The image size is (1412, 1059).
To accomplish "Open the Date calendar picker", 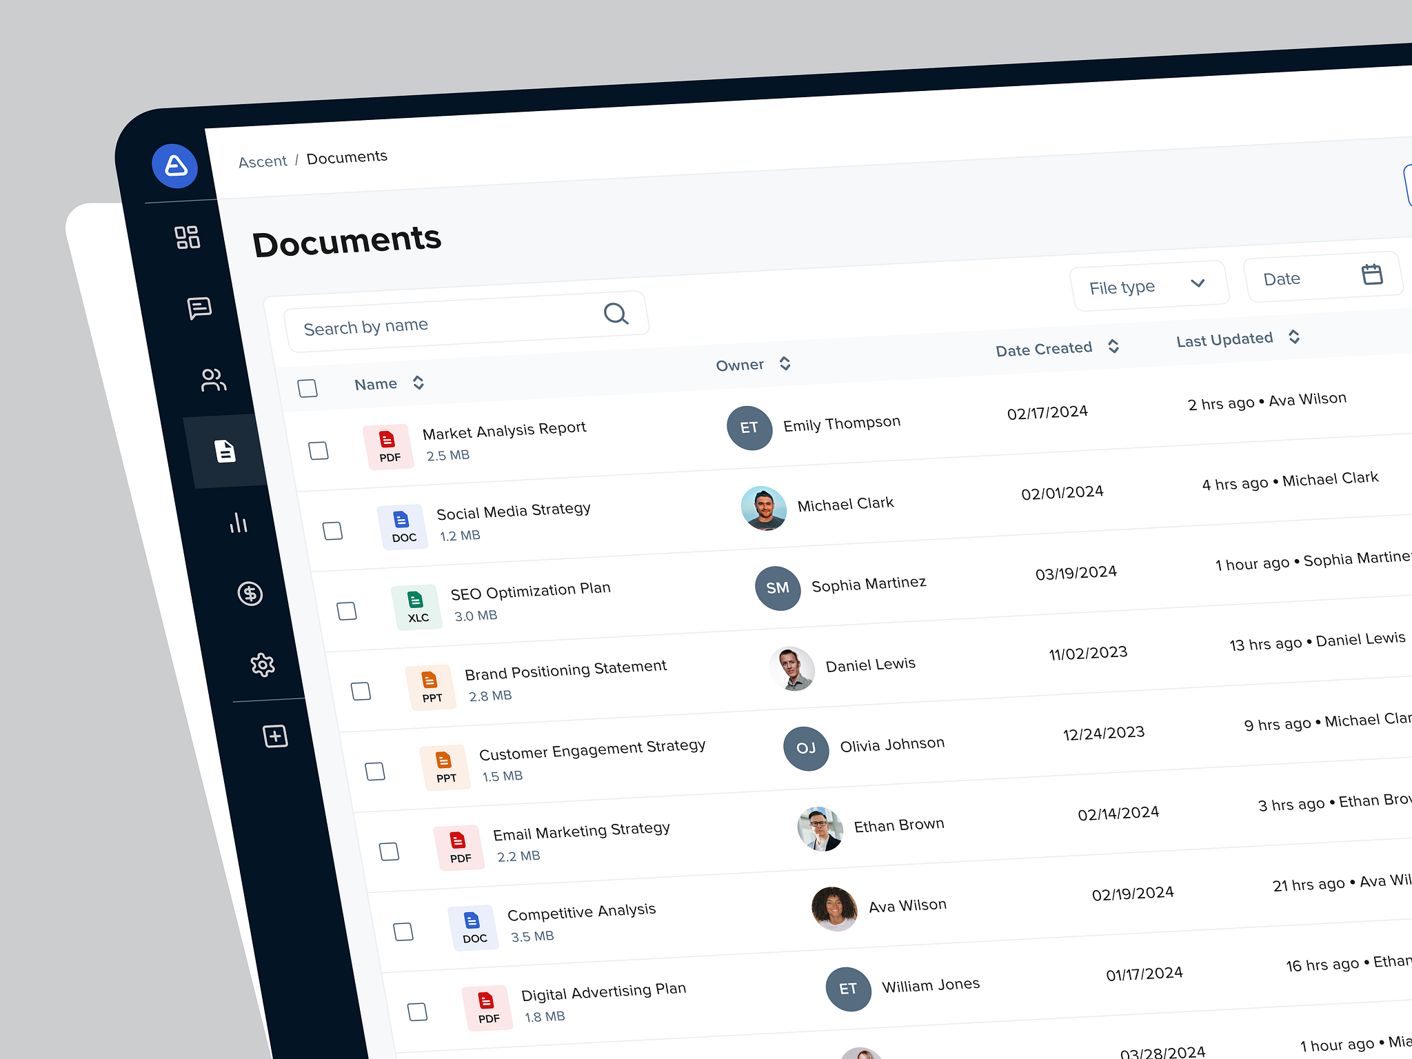I will pyautogui.click(x=1322, y=276).
